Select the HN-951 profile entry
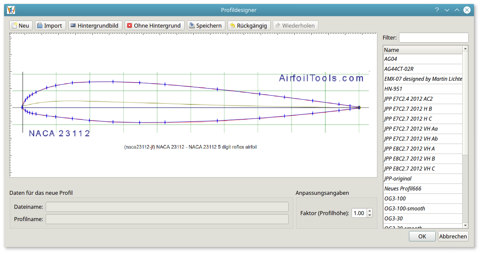 pyautogui.click(x=422, y=89)
